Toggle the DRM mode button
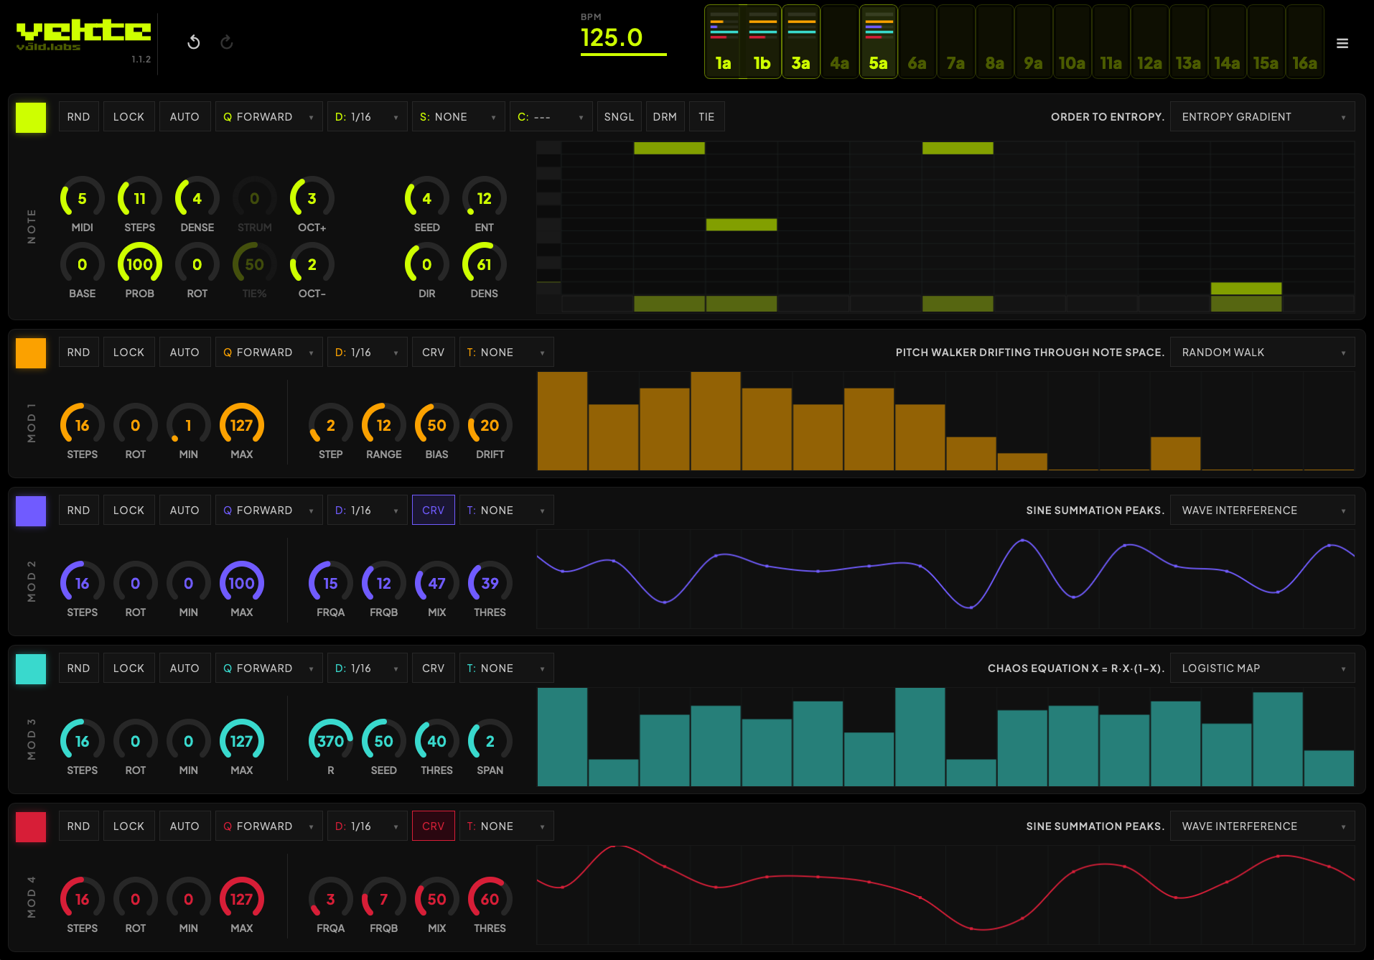Viewport: 1374px width, 960px height. pos(665,117)
